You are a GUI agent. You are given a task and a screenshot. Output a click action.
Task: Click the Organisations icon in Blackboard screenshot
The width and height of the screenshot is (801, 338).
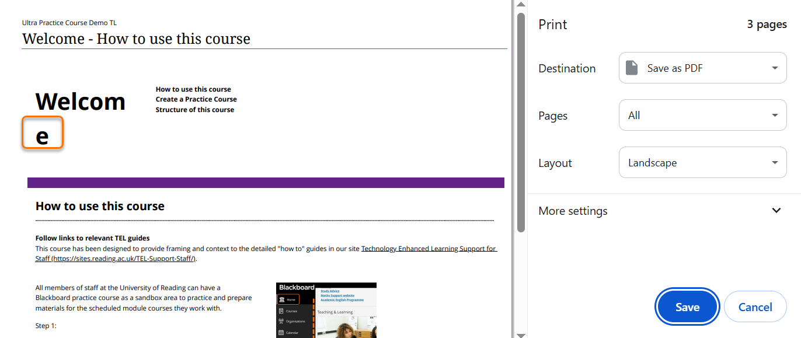[281, 322]
